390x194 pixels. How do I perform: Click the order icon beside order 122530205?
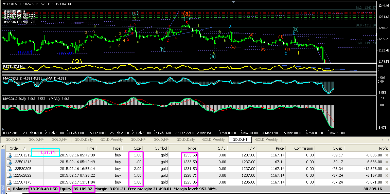[9, 169]
